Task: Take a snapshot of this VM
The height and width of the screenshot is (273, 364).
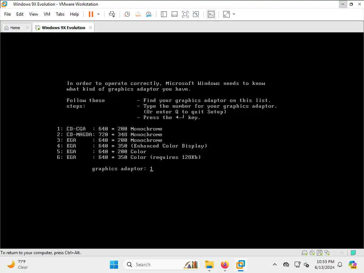Action: click(127, 14)
